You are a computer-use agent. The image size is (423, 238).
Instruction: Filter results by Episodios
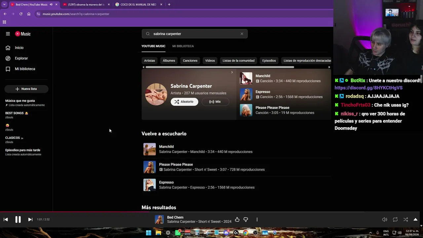(269, 60)
